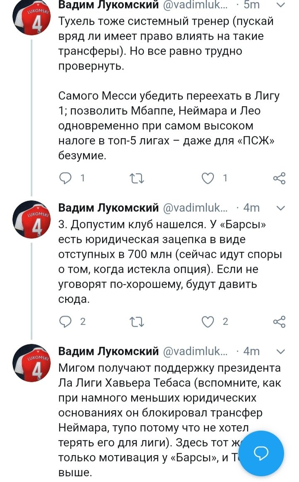Image resolution: width=299 pixels, height=482 pixels.
Task: Open author name on the Ла Лиги tweet
Action: coord(108,351)
